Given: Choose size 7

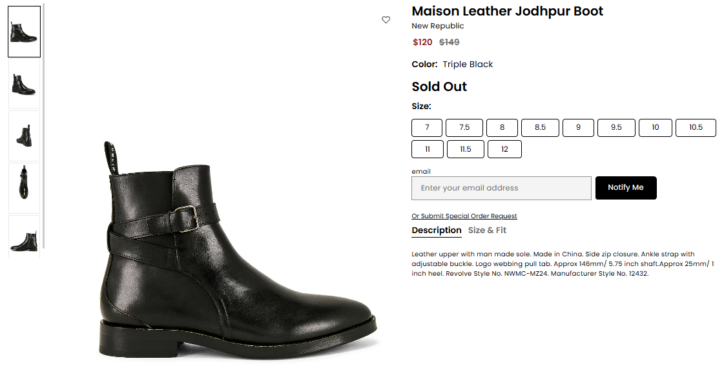Looking at the screenshot, I should pyautogui.click(x=427, y=127).
